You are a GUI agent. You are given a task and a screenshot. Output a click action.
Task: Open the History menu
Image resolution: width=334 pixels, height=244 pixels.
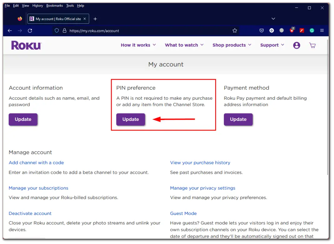point(38,5)
